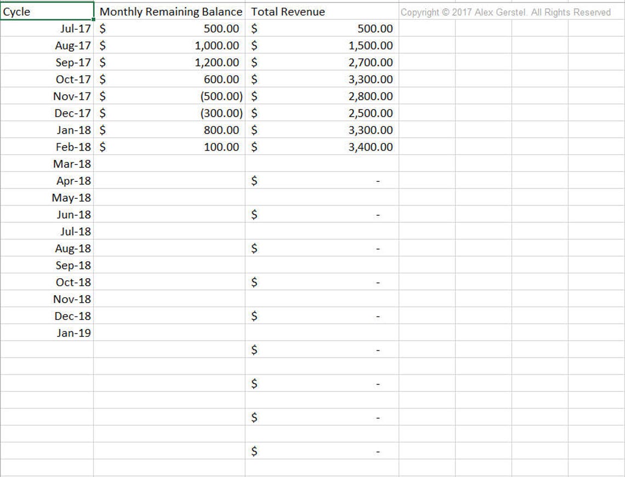The width and height of the screenshot is (625, 477).
Task: Select the 500.00 balance for Jul-17
Action: [170, 28]
